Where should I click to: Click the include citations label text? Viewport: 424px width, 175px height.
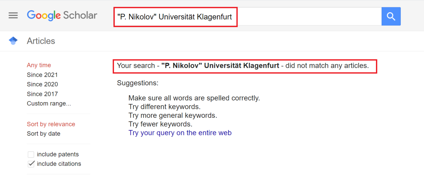(x=59, y=164)
